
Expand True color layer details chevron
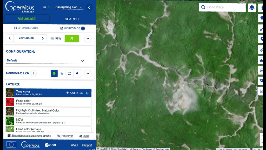tap(87, 93)
